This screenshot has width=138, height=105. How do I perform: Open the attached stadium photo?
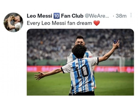tap(80, 62)
